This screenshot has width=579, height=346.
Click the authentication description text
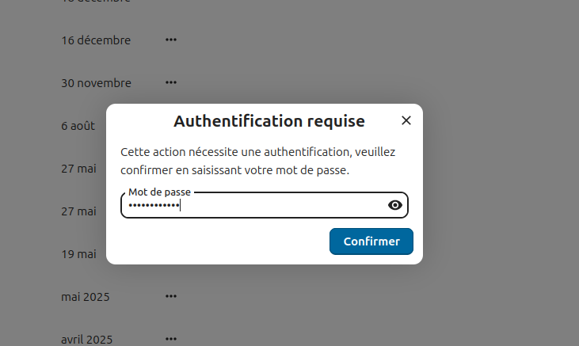click(x=257, y=160)
